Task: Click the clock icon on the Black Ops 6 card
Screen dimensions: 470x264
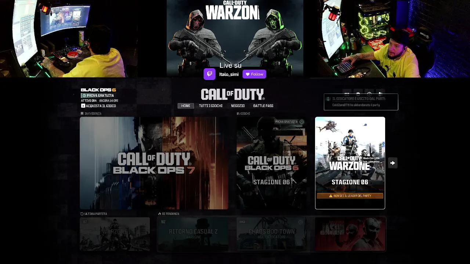Action: 302,122
